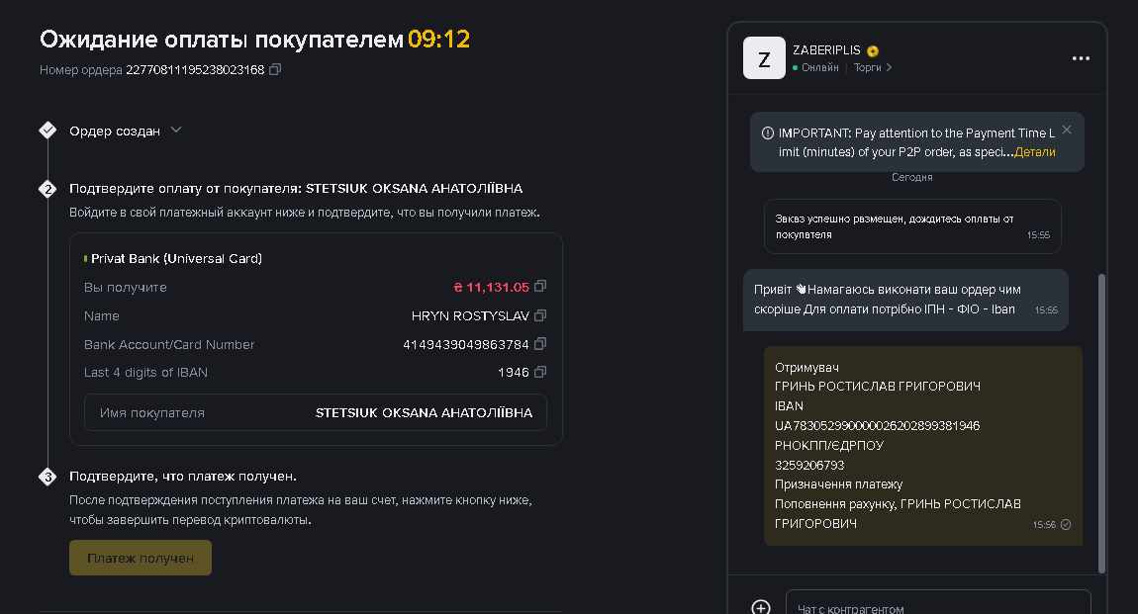This screenshot has width=1138, height=614.
Task: Click the chat scrollbar
Action: (x=1101, y=423)
